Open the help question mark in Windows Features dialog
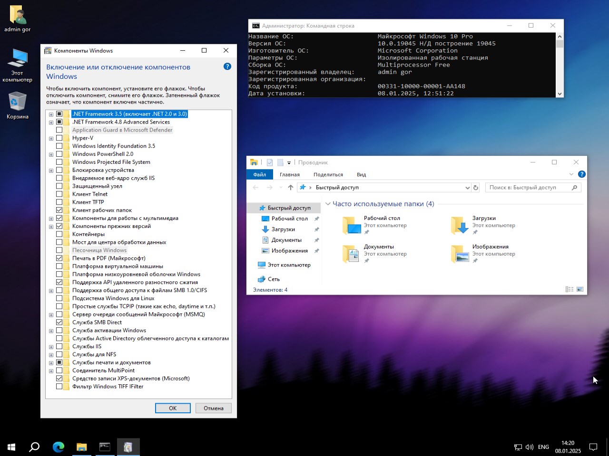Viewport: 609px width, 456px height. pos(227,66)
